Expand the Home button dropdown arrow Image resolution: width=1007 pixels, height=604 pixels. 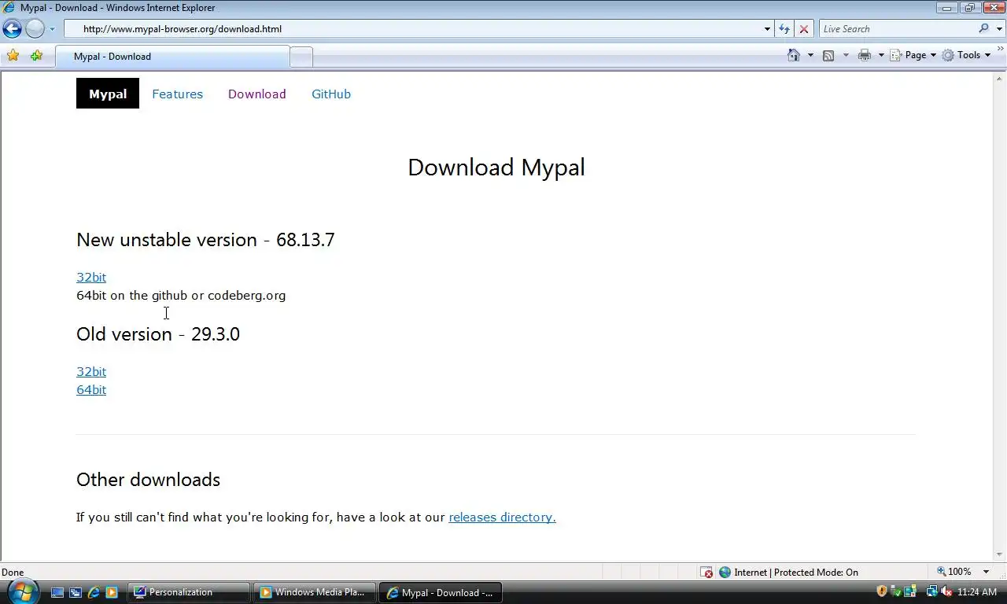(810, 55)
